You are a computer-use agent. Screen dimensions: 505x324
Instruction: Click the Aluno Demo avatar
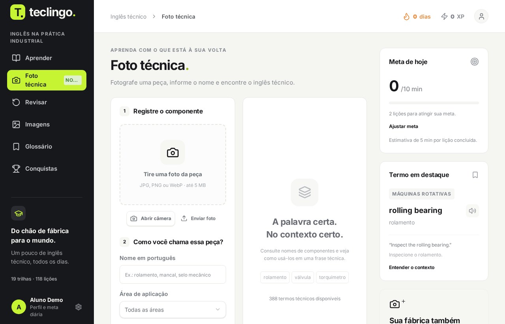pos(19,307)
